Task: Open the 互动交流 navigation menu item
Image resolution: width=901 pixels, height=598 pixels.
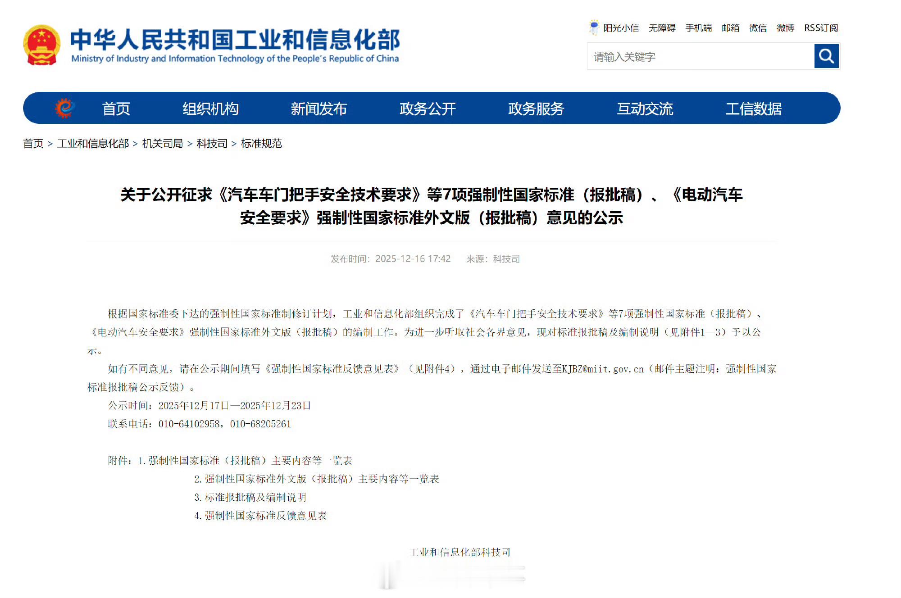Action: [x=645, y=108]
